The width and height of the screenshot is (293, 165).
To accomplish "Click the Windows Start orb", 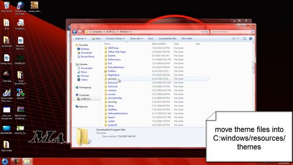I will point(5,161).
